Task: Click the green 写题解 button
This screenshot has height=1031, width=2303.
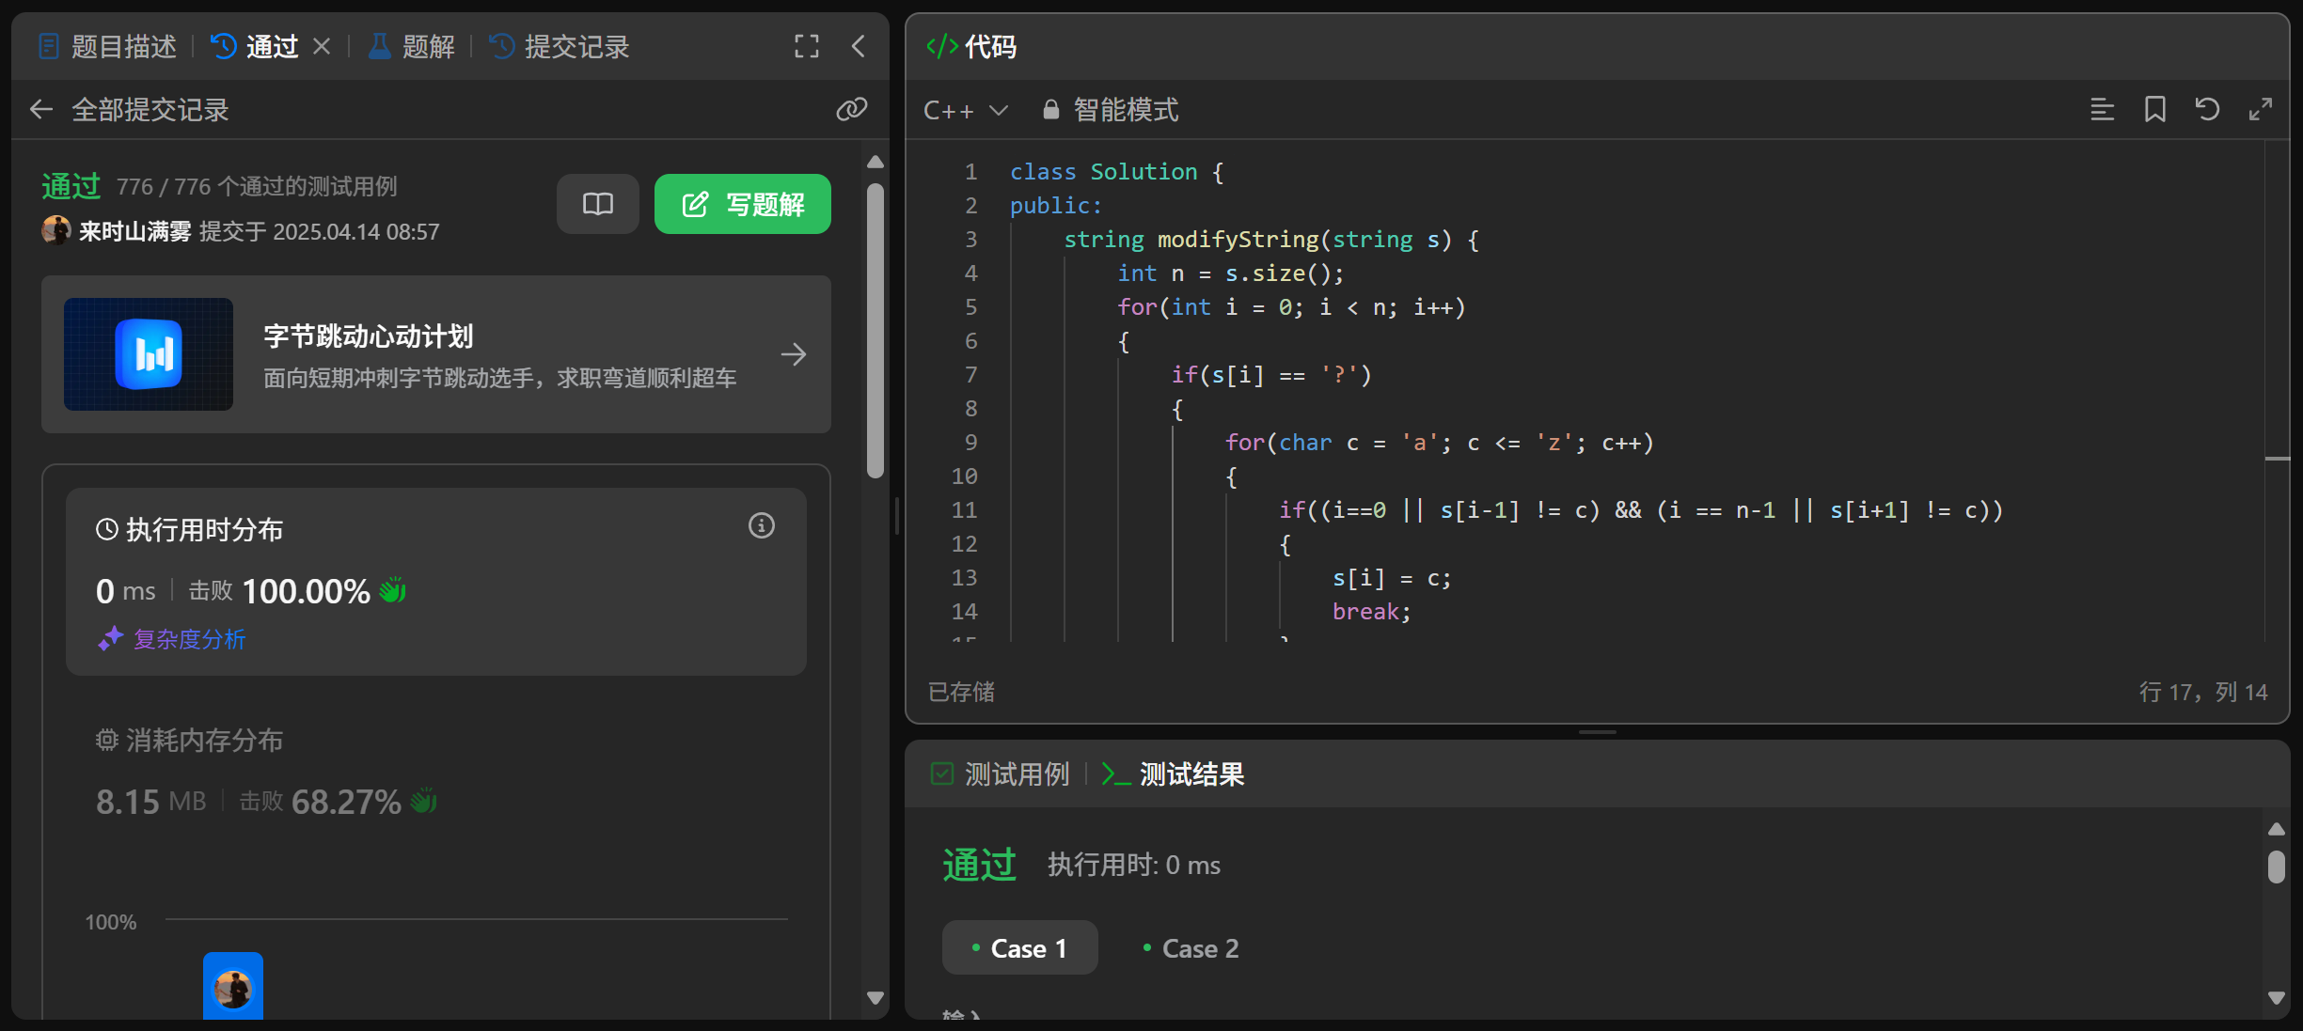Action: 742,204
